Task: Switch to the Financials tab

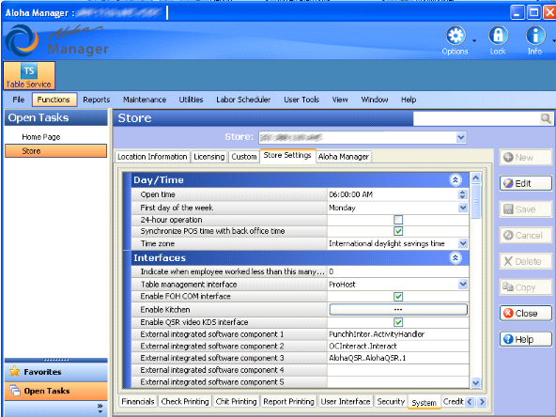Action: coord(138,401)
